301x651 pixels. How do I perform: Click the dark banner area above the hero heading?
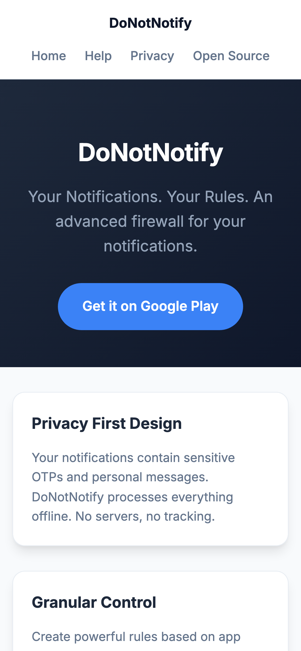click(x=150, y=108)
